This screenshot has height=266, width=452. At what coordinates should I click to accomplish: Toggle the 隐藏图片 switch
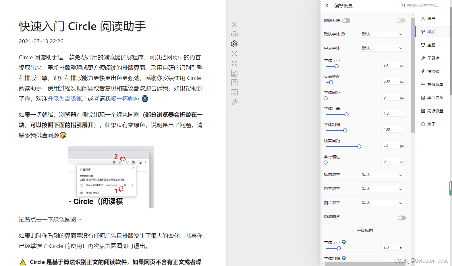tap(402, 218)
